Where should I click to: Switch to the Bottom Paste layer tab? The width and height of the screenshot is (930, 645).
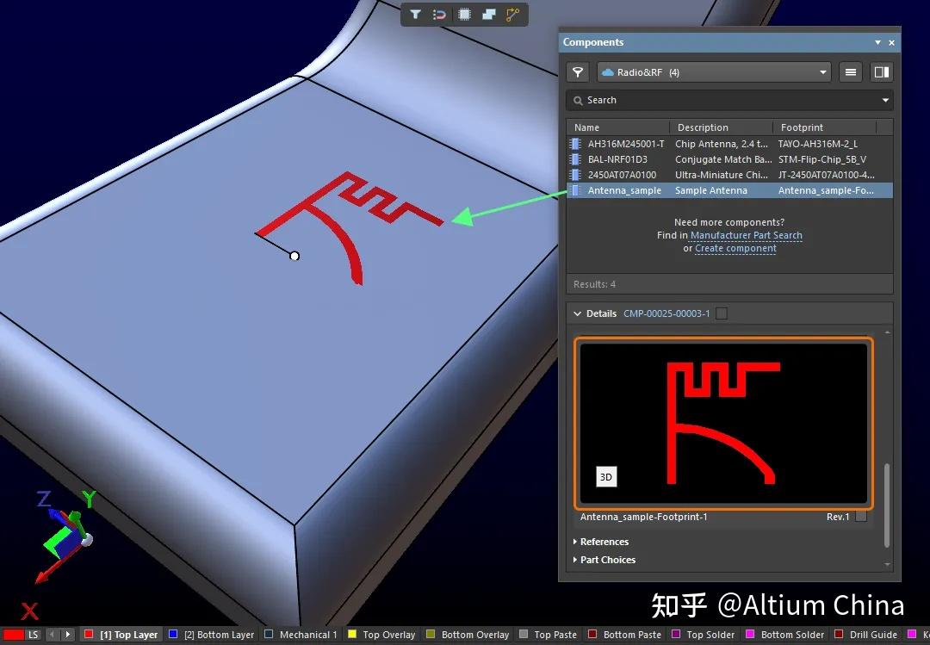[624, 635]
